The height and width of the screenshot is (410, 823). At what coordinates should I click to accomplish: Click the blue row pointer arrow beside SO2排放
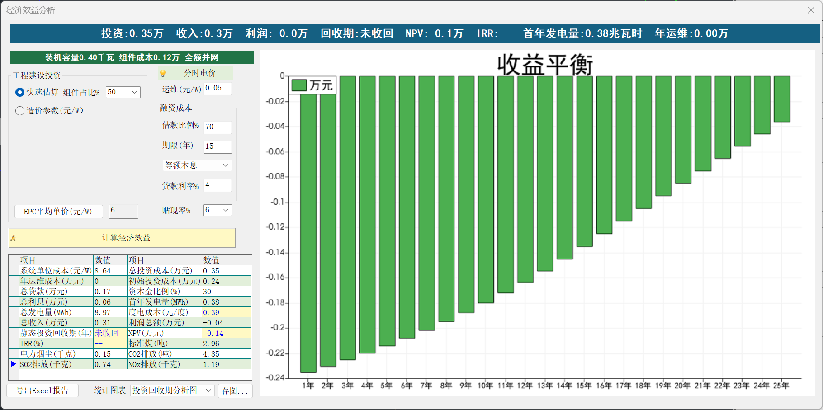coord(13,364)
